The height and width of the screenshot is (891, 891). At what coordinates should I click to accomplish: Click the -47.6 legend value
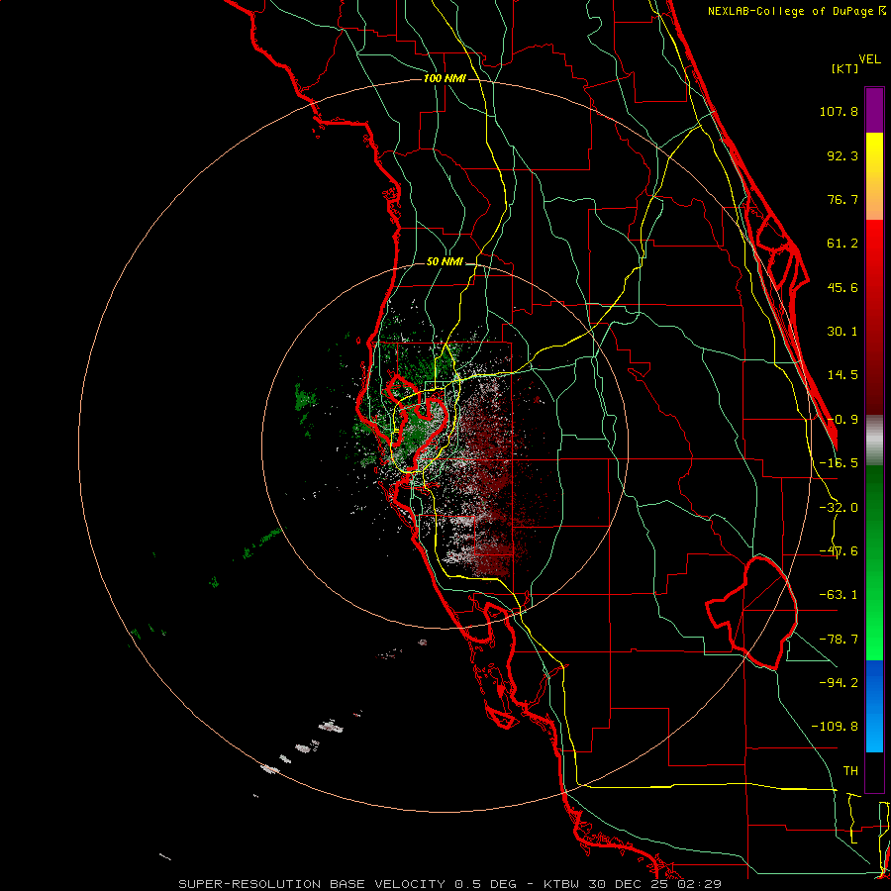[839, 551]
